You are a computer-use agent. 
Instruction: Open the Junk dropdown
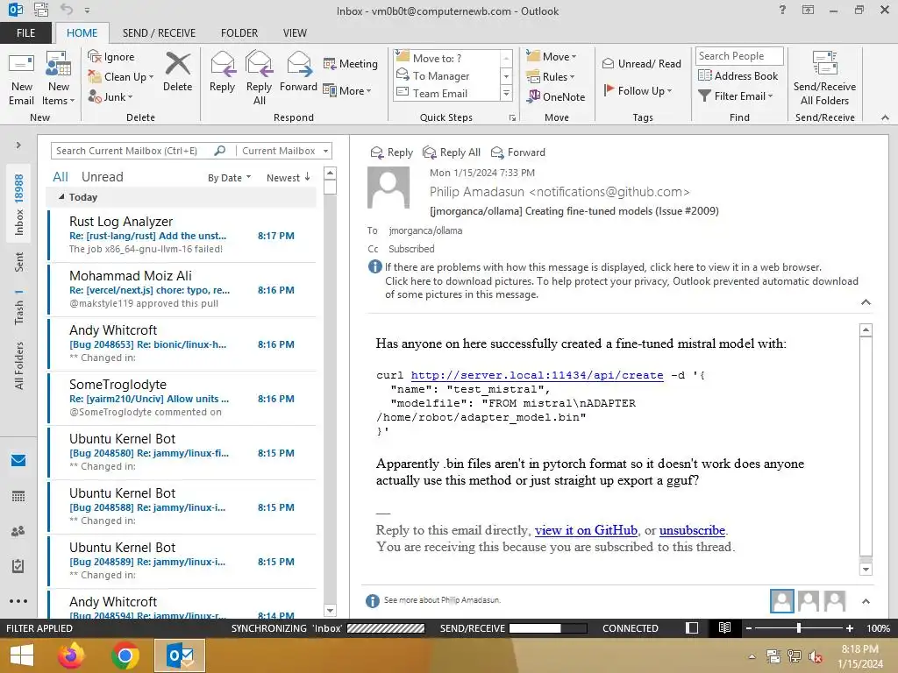click(110, 96)
